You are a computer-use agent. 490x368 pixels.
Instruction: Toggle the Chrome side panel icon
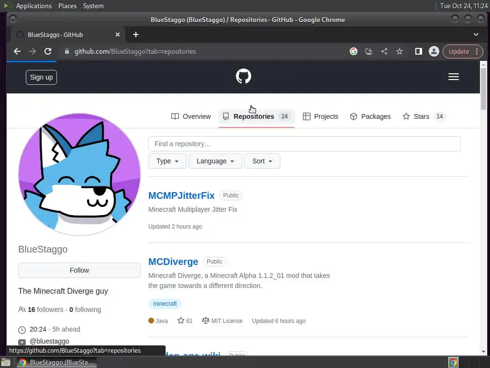pos(418,51)
